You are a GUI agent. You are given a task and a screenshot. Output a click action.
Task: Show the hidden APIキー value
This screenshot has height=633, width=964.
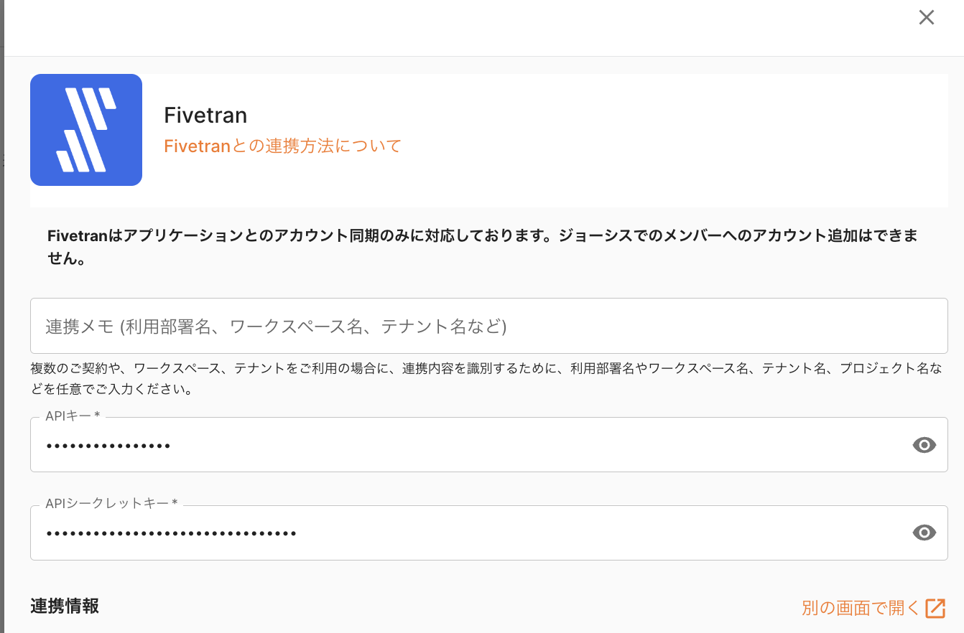924,445
